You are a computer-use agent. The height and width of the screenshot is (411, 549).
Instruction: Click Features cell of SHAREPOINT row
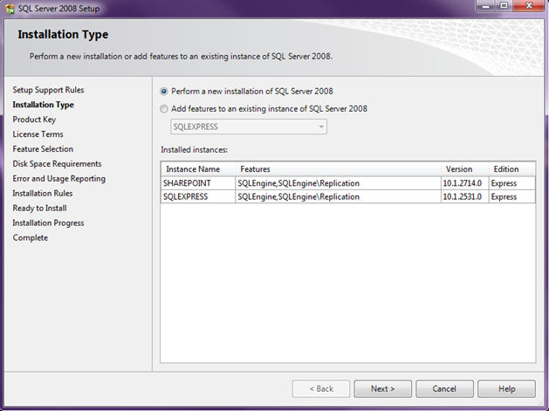338,183
